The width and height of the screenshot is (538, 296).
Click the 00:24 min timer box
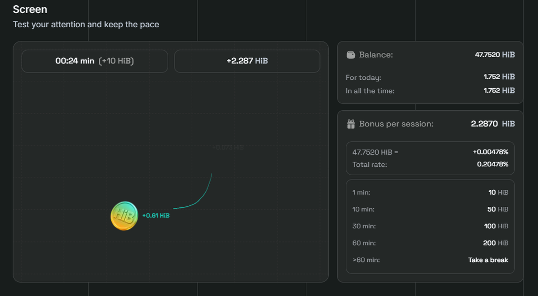pos(95,61)
